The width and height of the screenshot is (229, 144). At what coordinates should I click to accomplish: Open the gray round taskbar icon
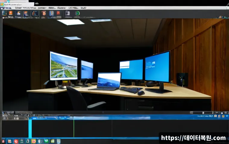(40, 141)
